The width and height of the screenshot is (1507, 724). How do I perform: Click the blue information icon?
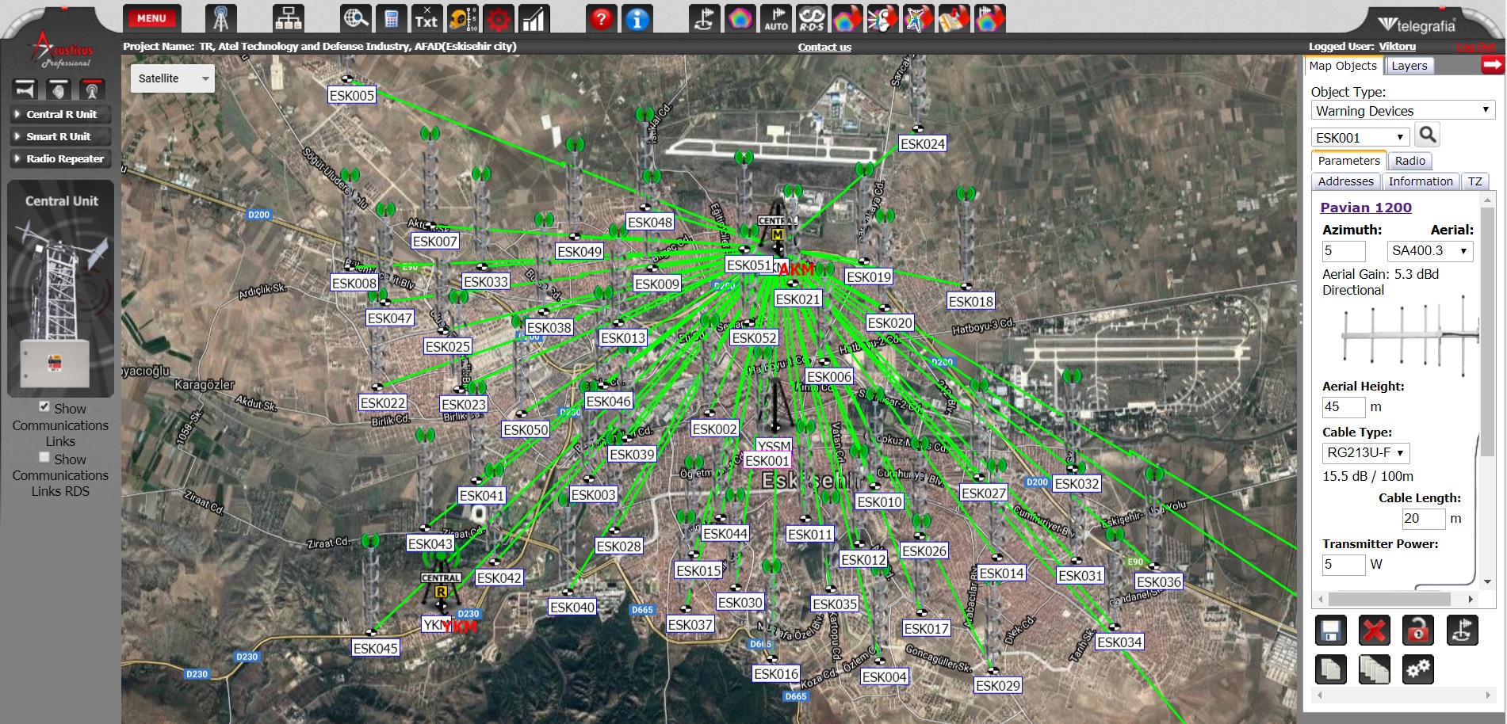point(637,19)
